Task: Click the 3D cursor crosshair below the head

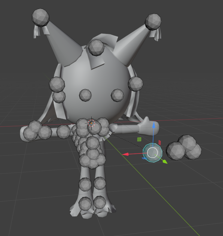Action: pyautogui.click(x=91, y=123)
